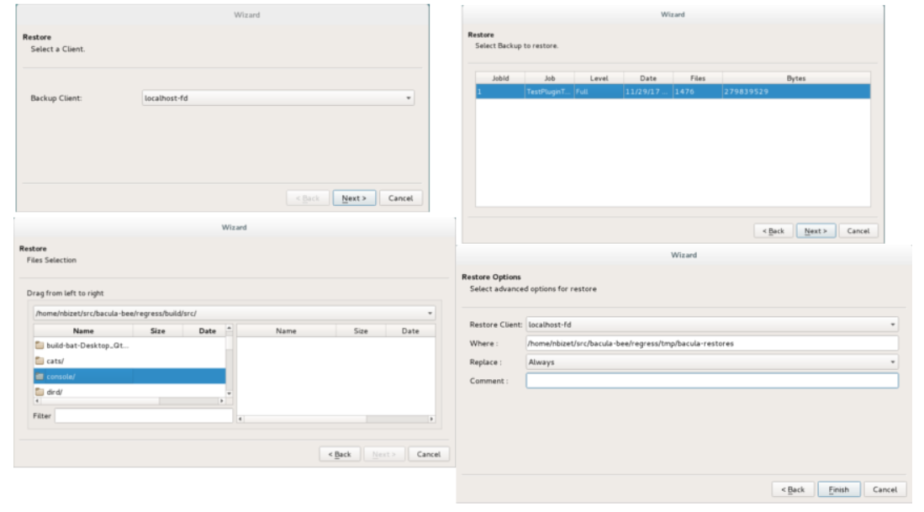Click the Filter text field
This screenshot has width=924, height=512.
click(x=143, y=416)
